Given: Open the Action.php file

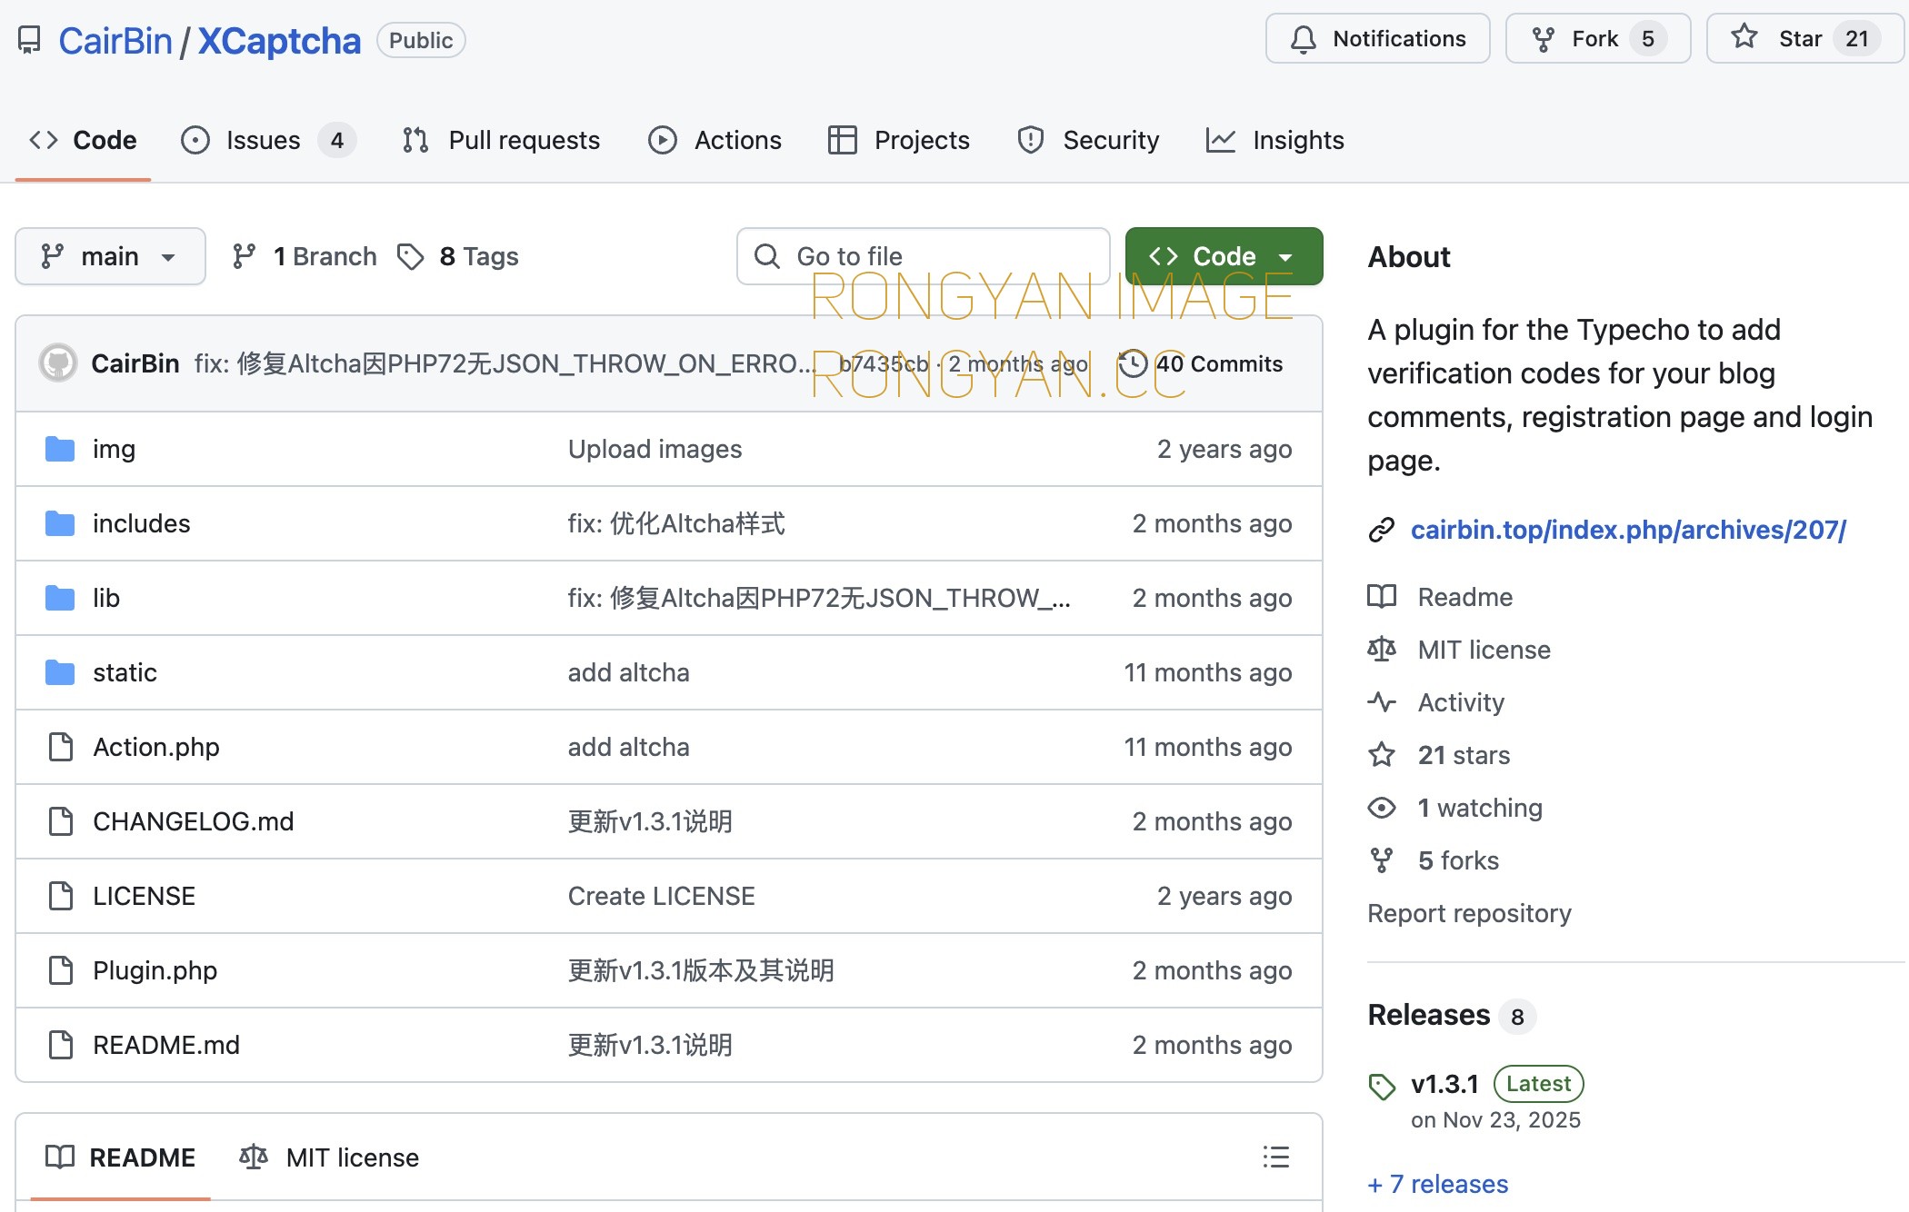Looking at the screenshot, I should point(156,747).
